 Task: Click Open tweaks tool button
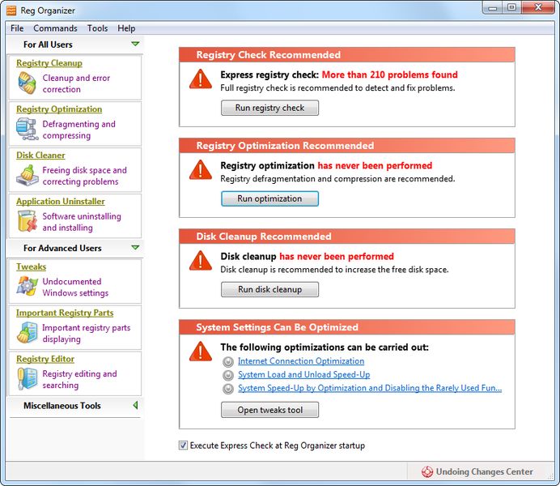pos(269,410)
